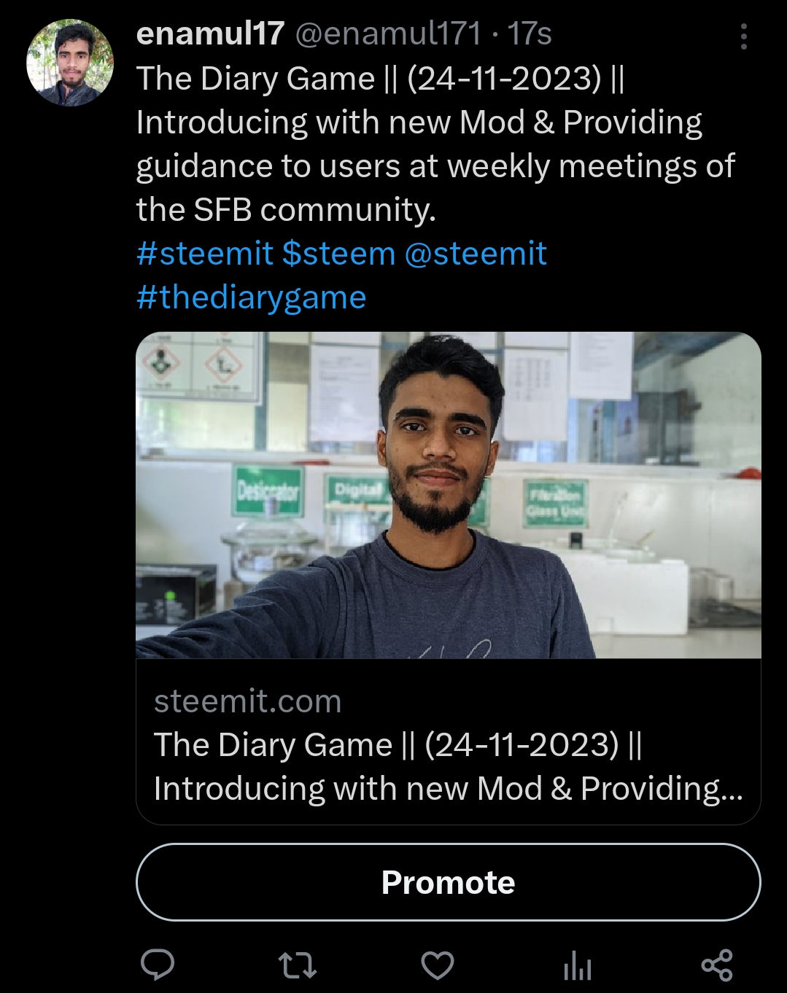Tap the tweet body text about SFB community
Image resolution: width=787 pixels, height=993 pixels.
(x=435, y=144)
